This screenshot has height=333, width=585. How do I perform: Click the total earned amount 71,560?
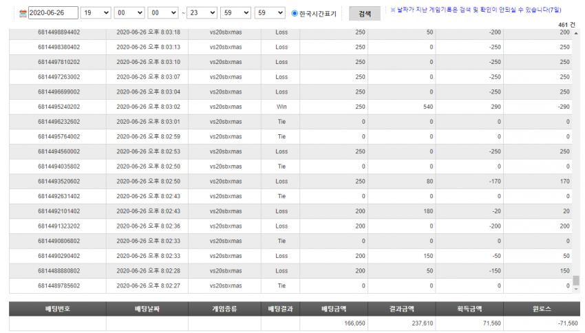coord(491,323)
